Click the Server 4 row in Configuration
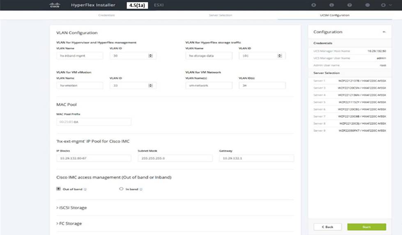The width and height of the screenshot is (402, 235). click(350, 95)
